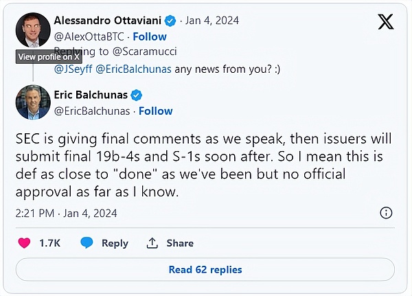Click the Eric Balchunas display name
Viewport: 412px width, 296px height.
91,95
